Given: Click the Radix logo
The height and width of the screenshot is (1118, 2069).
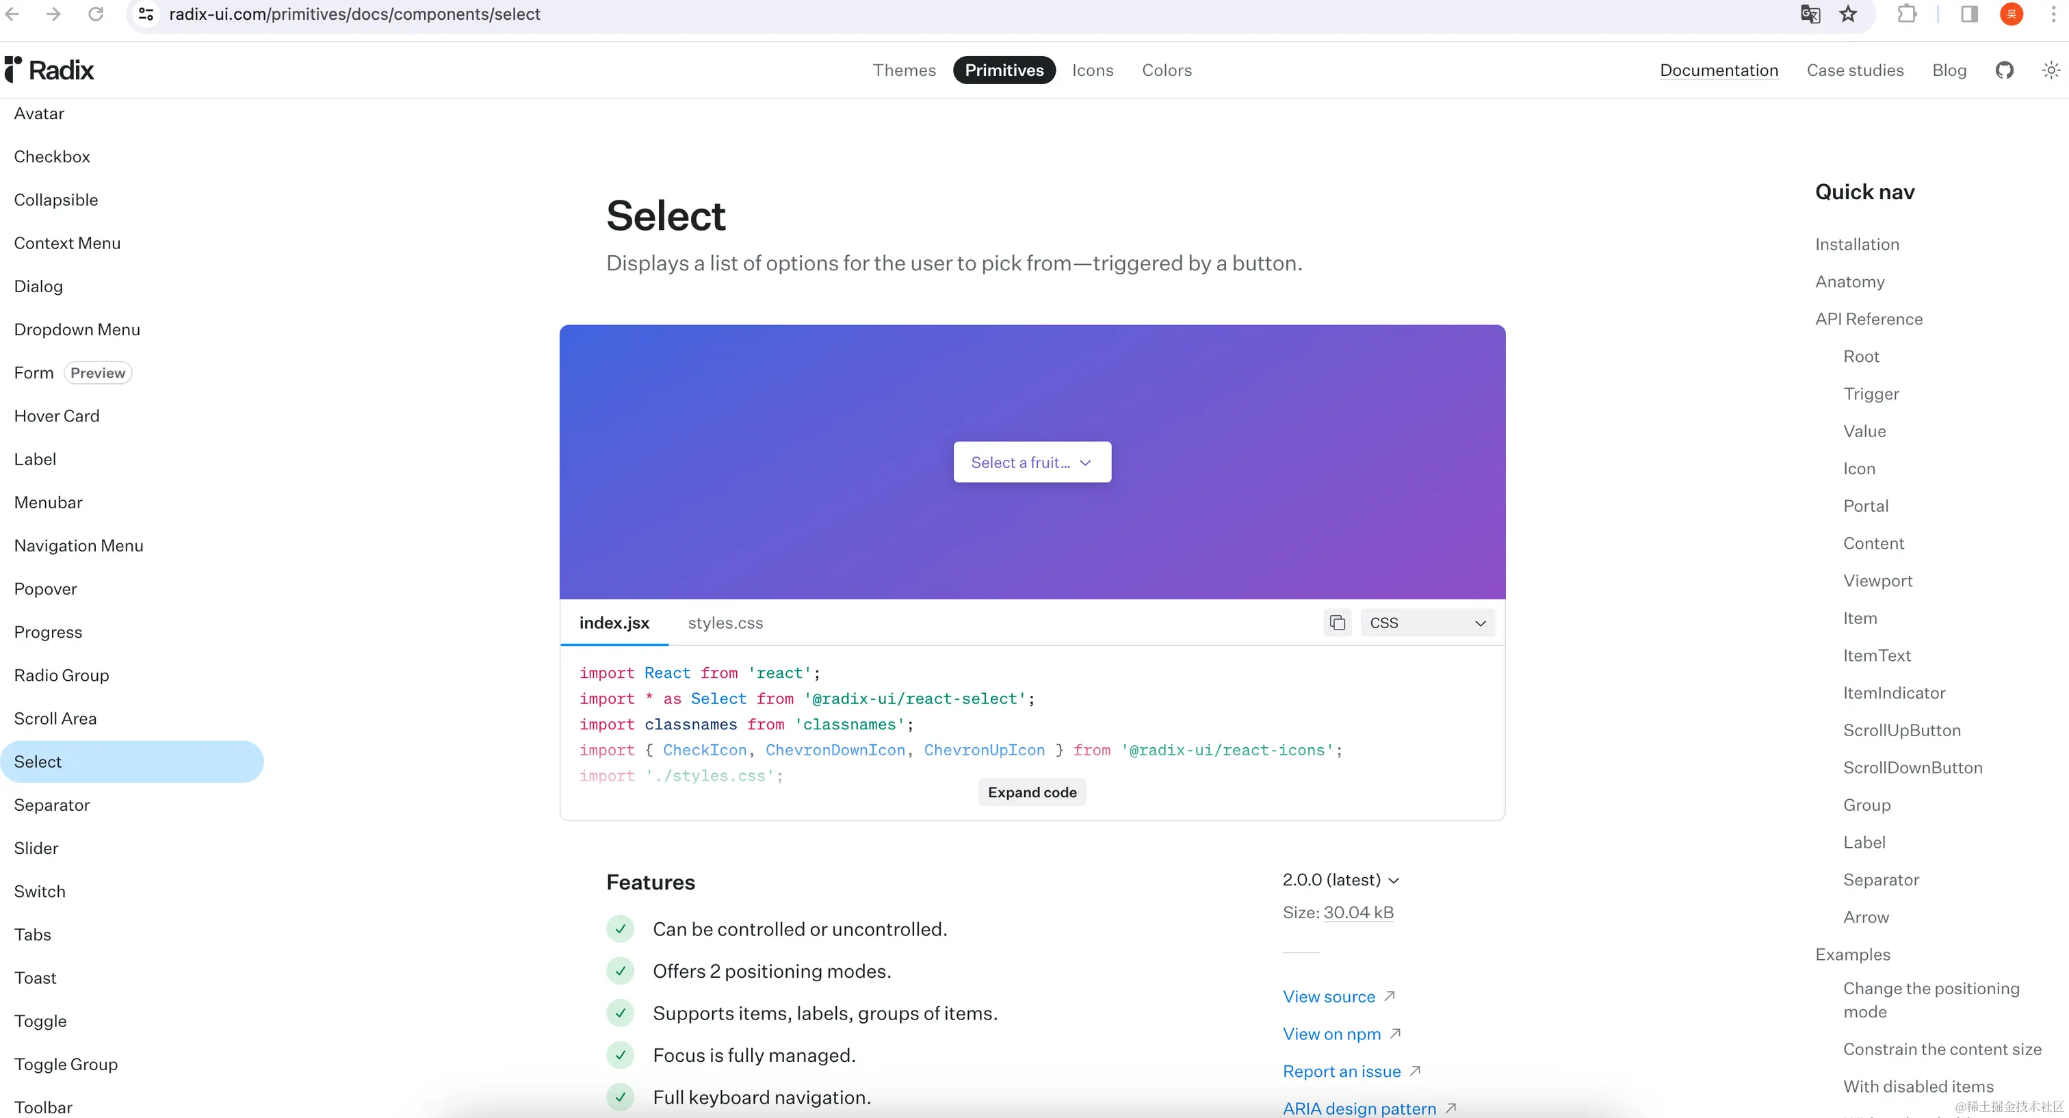Looking at the screenshot, I should [x=49, y=70].
